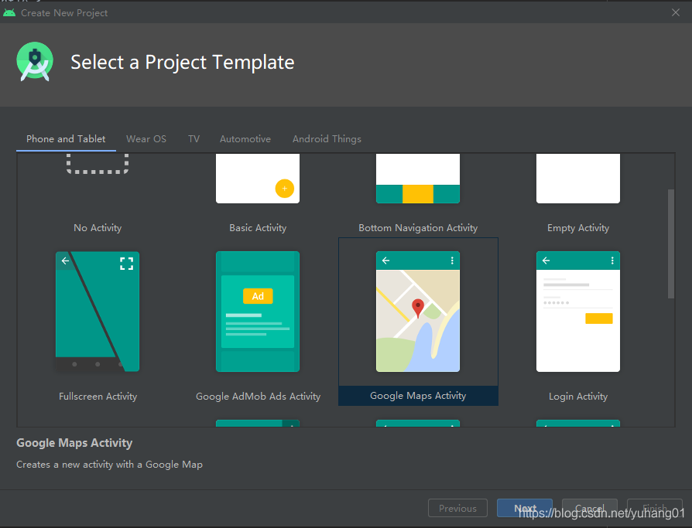Click the yellow button in Login Activity preview
This screenshot has width=692, height=528.
coord(599,319)
